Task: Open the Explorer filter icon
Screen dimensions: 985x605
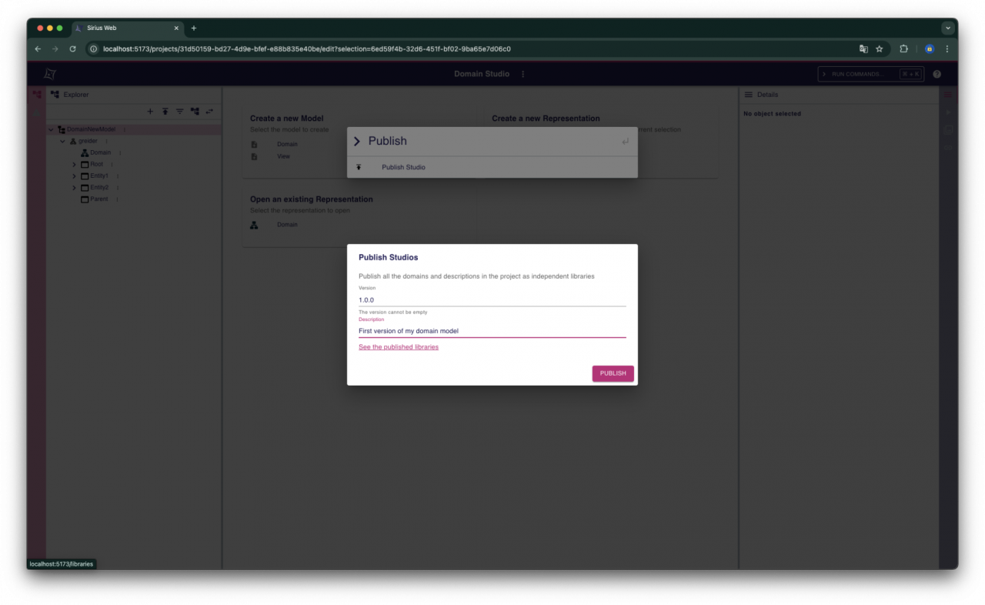Action: coord(179,112)
